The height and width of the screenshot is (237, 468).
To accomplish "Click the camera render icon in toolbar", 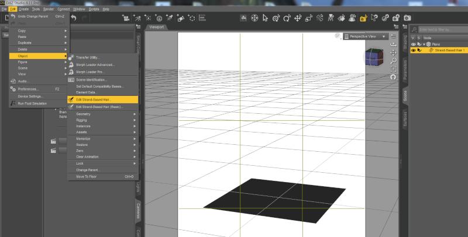I will coord(407,18).
